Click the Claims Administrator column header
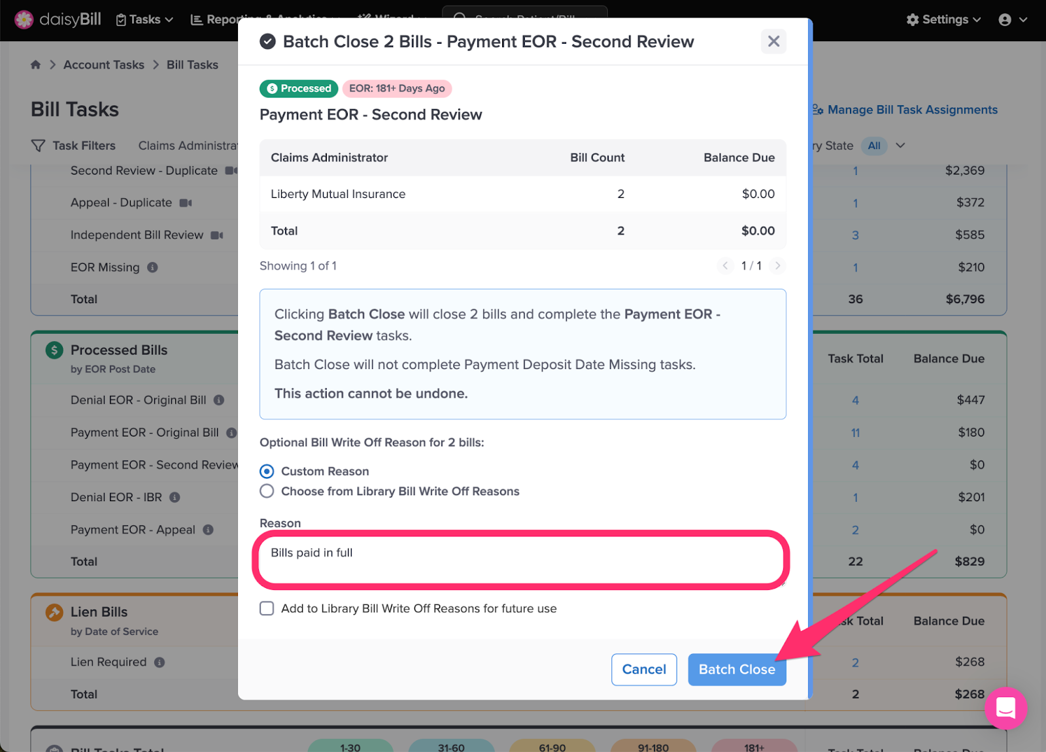1046x752 pixels. (329, 157)
